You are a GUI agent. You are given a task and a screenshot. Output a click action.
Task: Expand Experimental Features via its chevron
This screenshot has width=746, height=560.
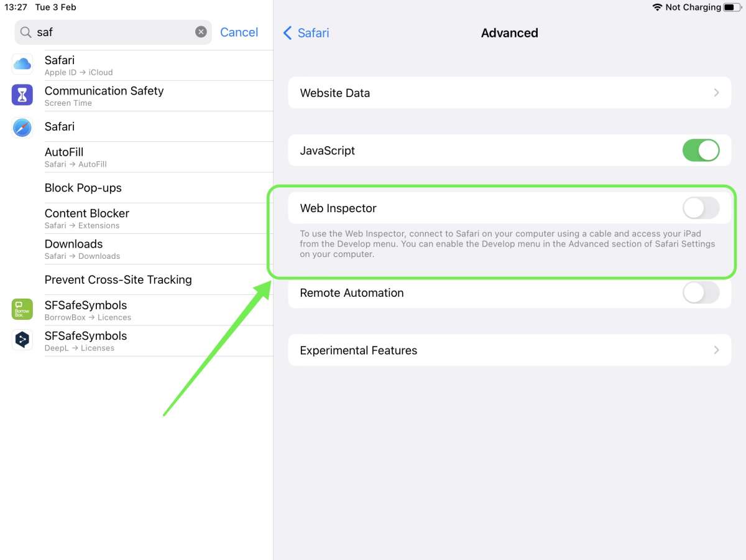click(716, 350)
